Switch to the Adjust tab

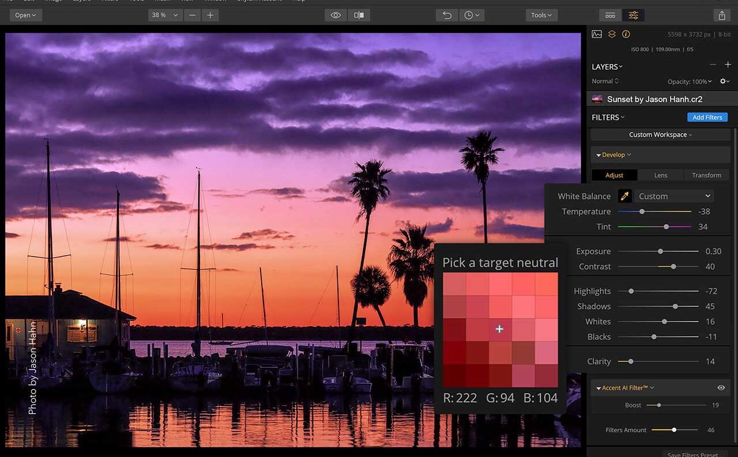click(615, 175)
